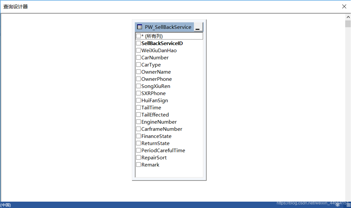Select the EngineNumber checkbox
The height and width of the screenshot is (208, 351).
(138, 122)
